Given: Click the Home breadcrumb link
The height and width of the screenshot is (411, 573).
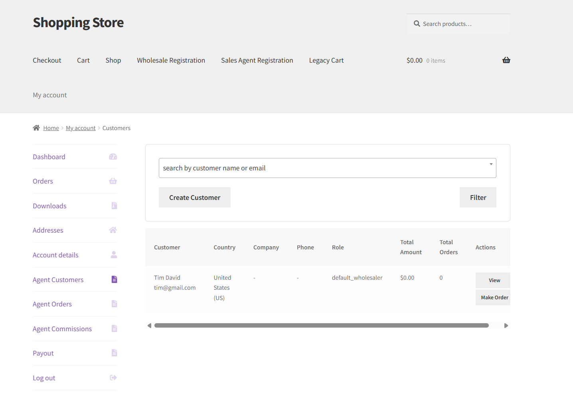Looking at the screenshot, I should [x=51, y=128].
